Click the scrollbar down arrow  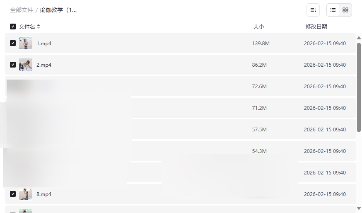pos(359,208)
